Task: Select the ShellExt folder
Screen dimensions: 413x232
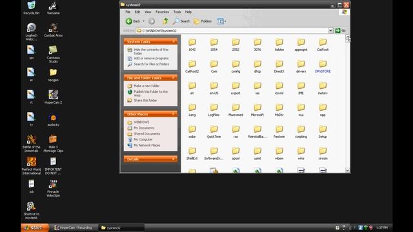Action: tap(192, 154)
